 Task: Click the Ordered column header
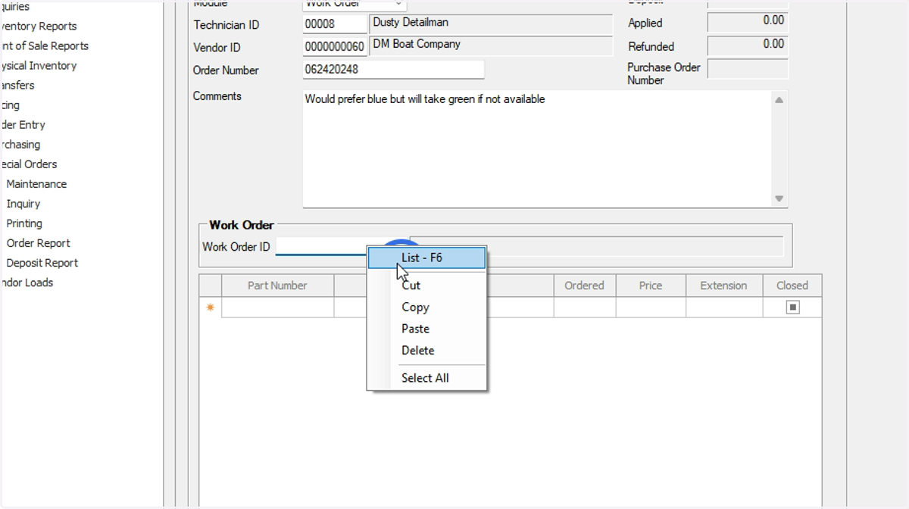pyautogui.click(x=584, y=286)
